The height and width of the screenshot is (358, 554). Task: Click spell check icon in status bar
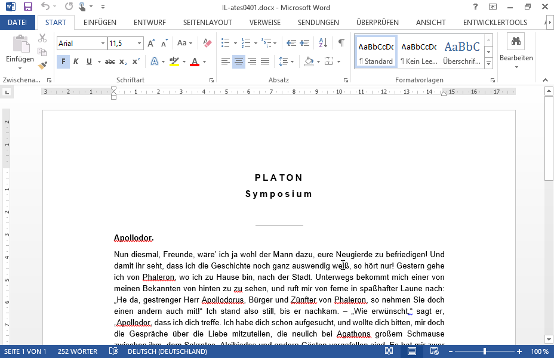click(x=113, y=351)
